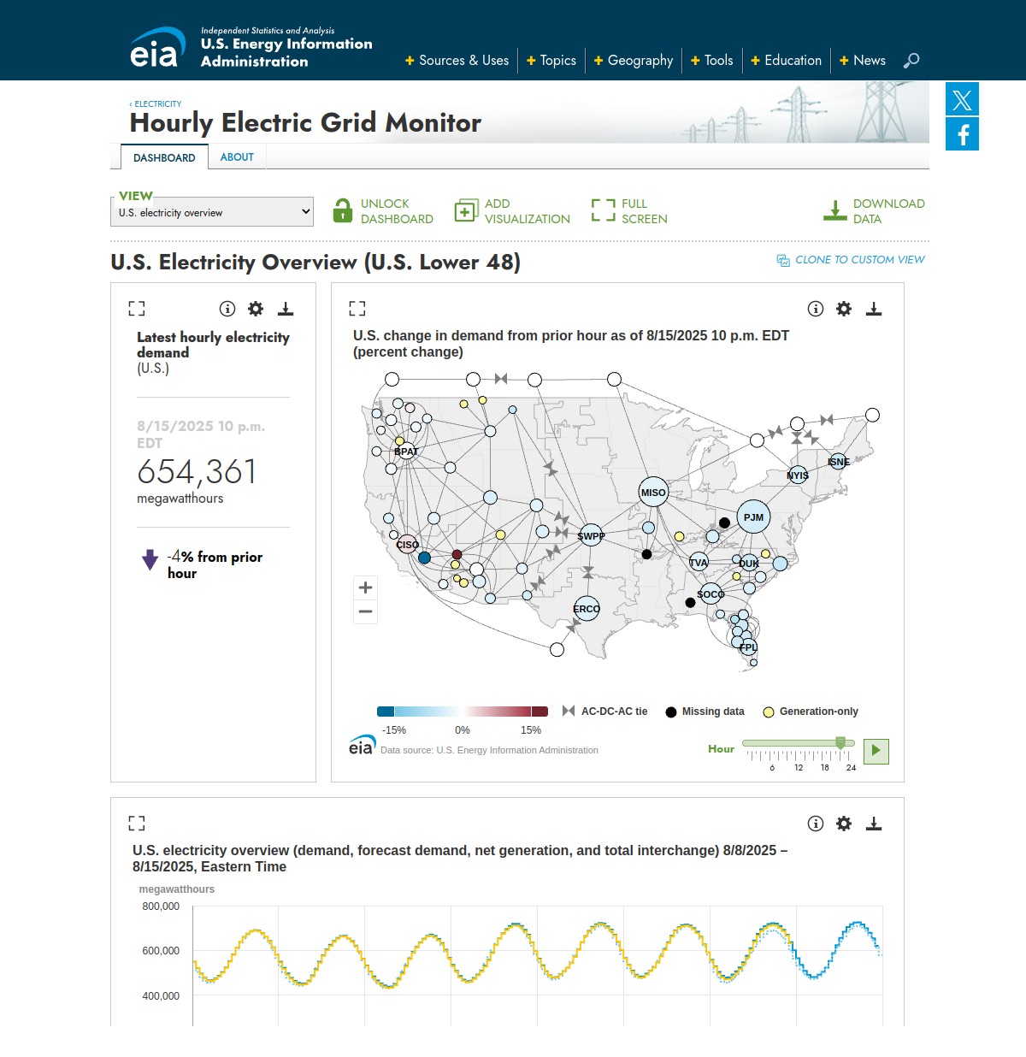Select the BPAT node on the map
Viewport: 1026px width, 1057px height.
click(x=405, y=452)
